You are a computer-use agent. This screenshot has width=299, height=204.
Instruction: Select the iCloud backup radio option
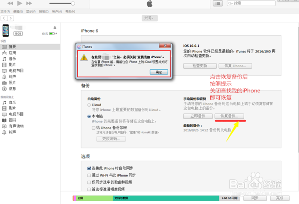pos(89,105)
